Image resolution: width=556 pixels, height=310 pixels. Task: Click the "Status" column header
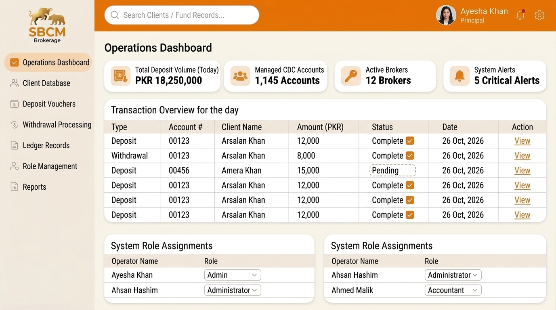pyautogui.click(x=382, y=127)
